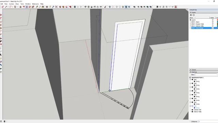Viewport: 218px width, 123px height.
Task: Collapse the Outliner panel
Action: pyautogui.click(x=204, y=72)
